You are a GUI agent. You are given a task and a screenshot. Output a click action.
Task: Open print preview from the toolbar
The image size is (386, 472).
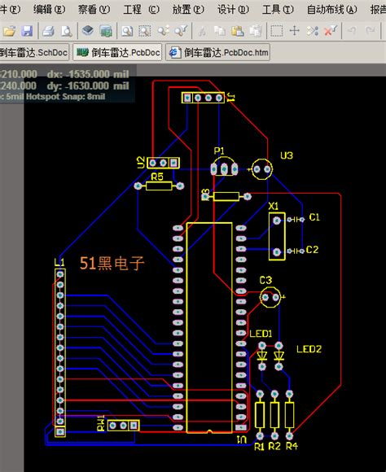67,31
